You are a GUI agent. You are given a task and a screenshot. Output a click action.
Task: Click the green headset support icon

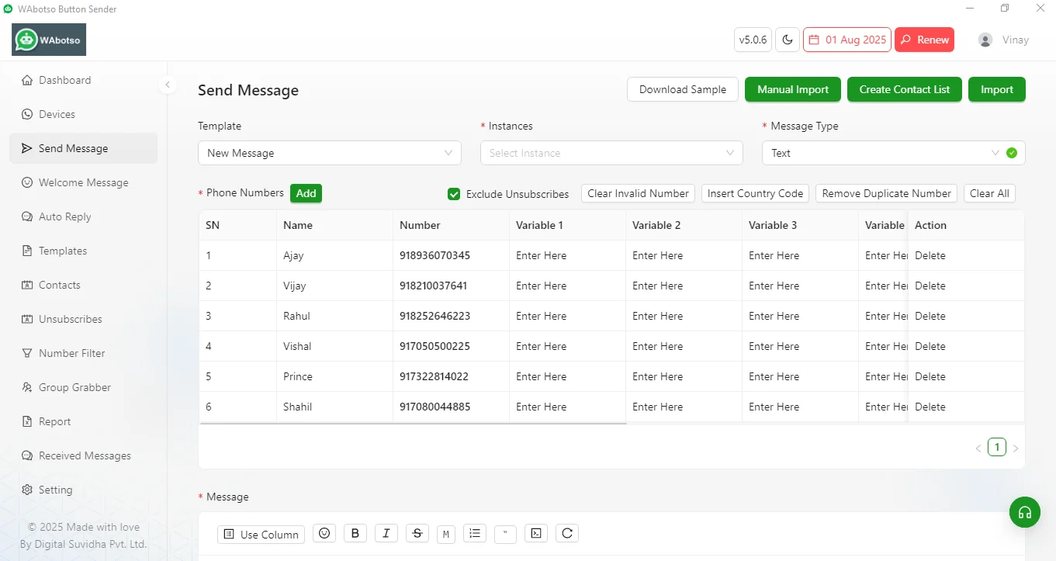1024,512
